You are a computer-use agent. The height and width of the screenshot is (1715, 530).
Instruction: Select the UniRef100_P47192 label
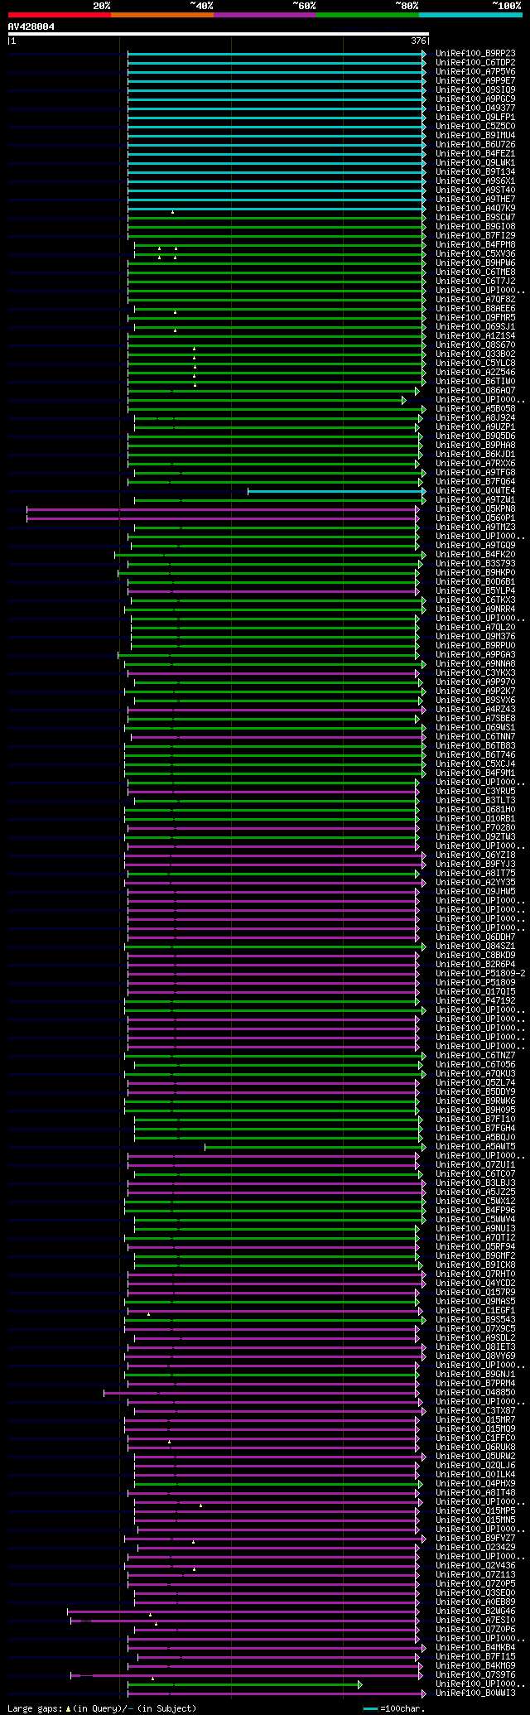pyautogui.click(x=475, y=1001)
